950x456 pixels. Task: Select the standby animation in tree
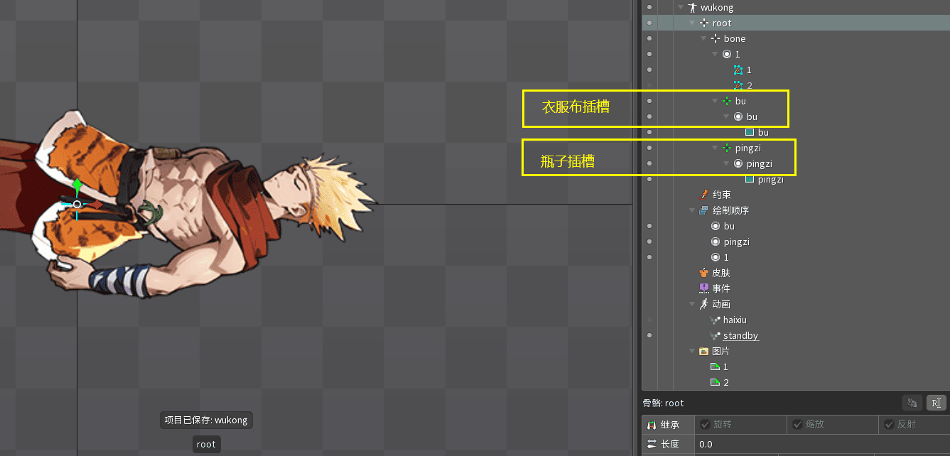[x=740, y=335]
